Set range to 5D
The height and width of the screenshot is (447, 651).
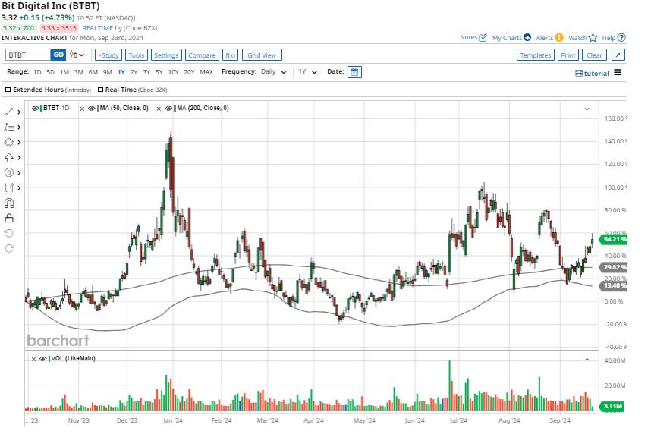tap(50, 72)
